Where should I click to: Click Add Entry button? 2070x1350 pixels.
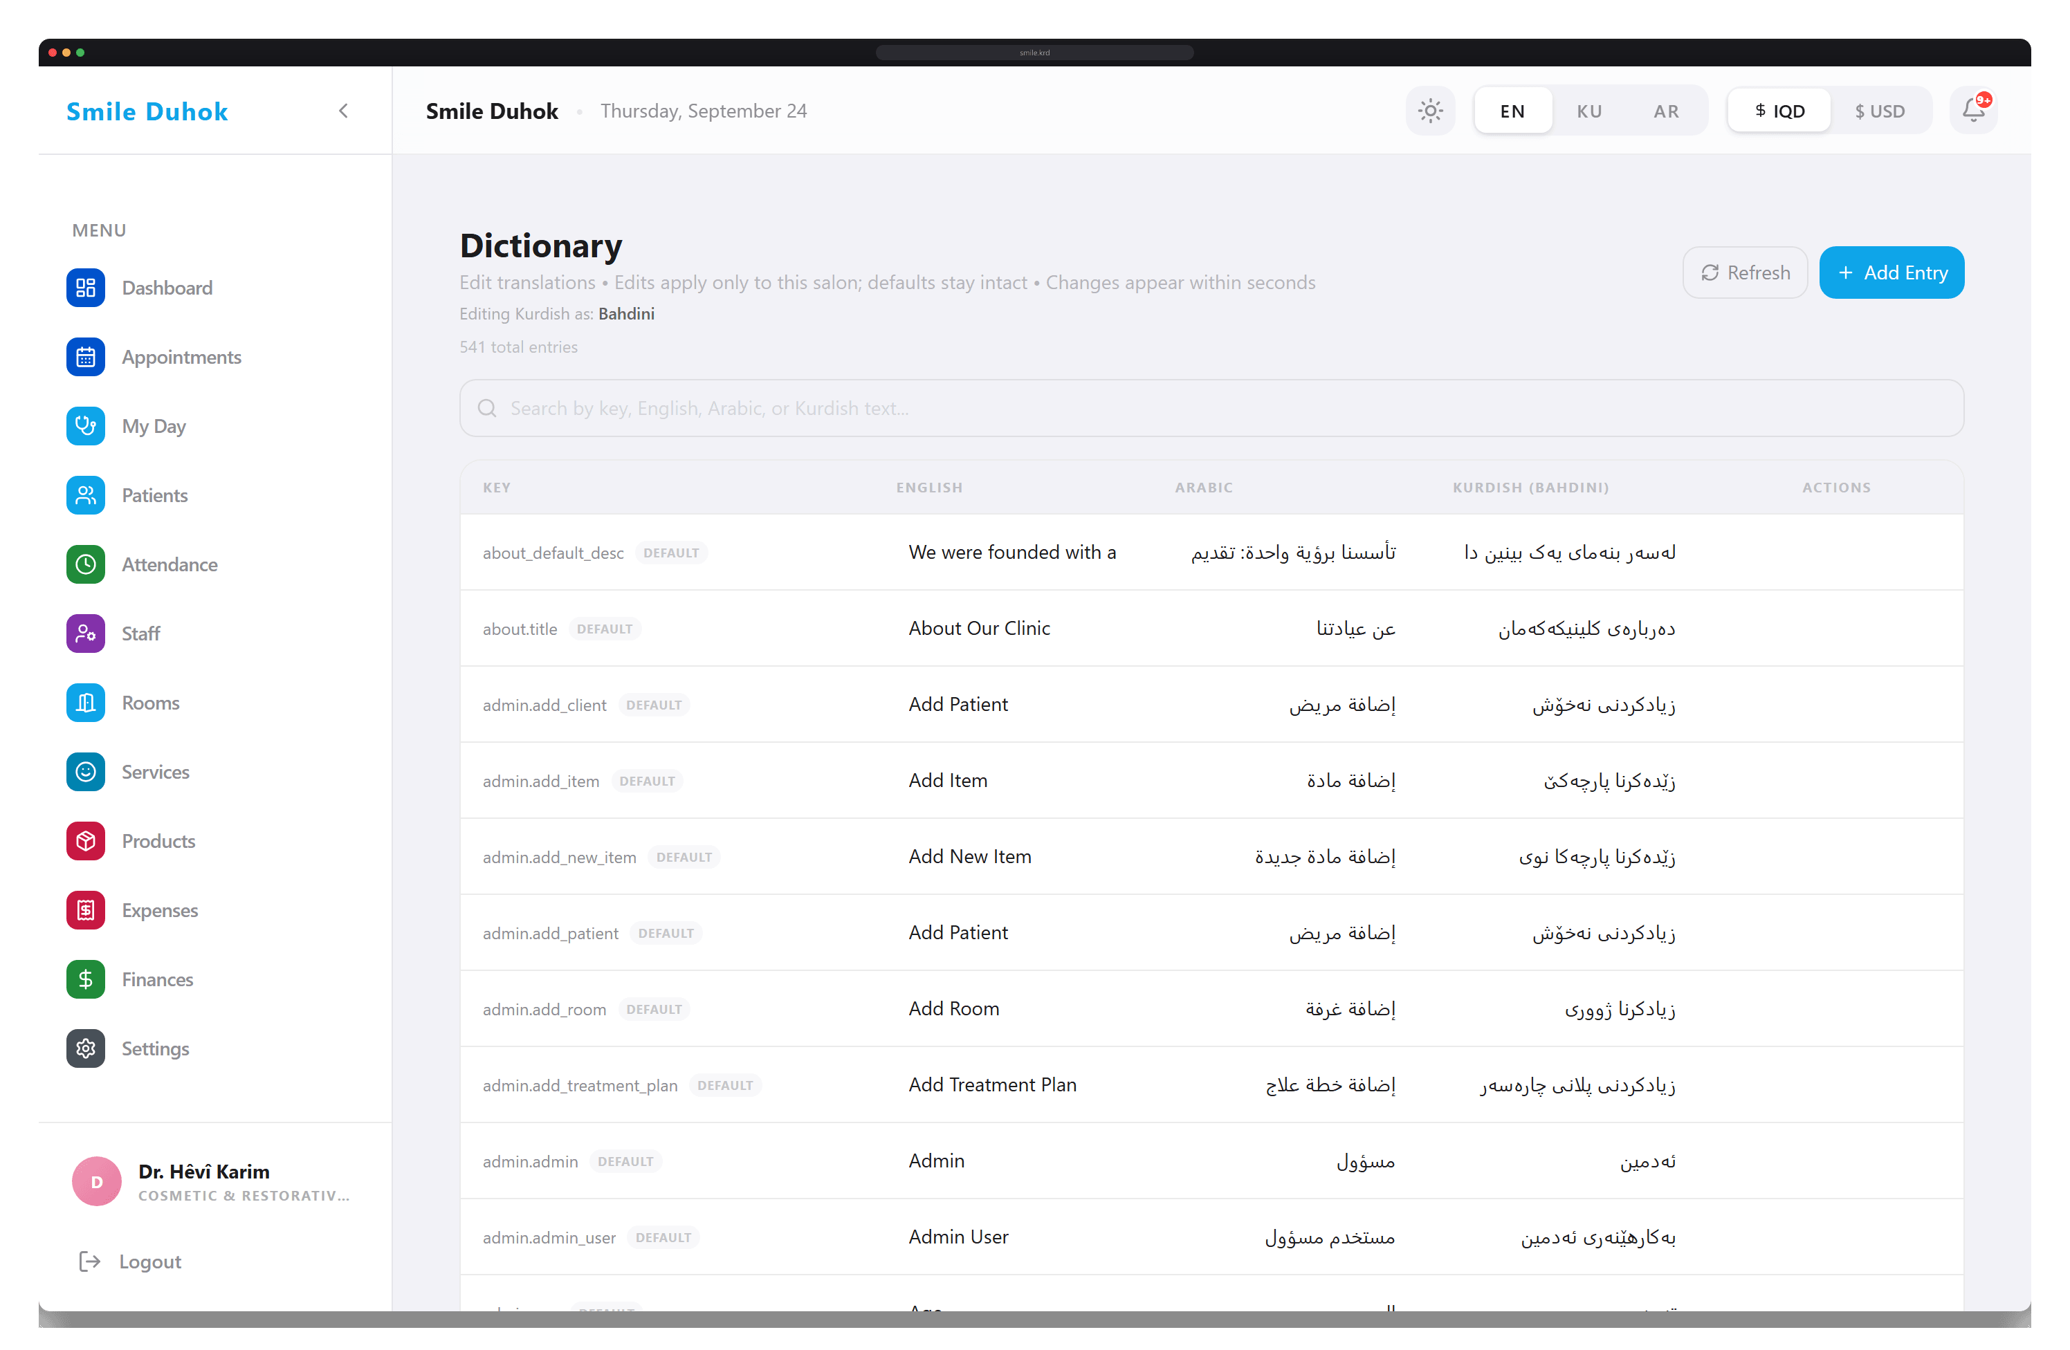point(1892,273)
